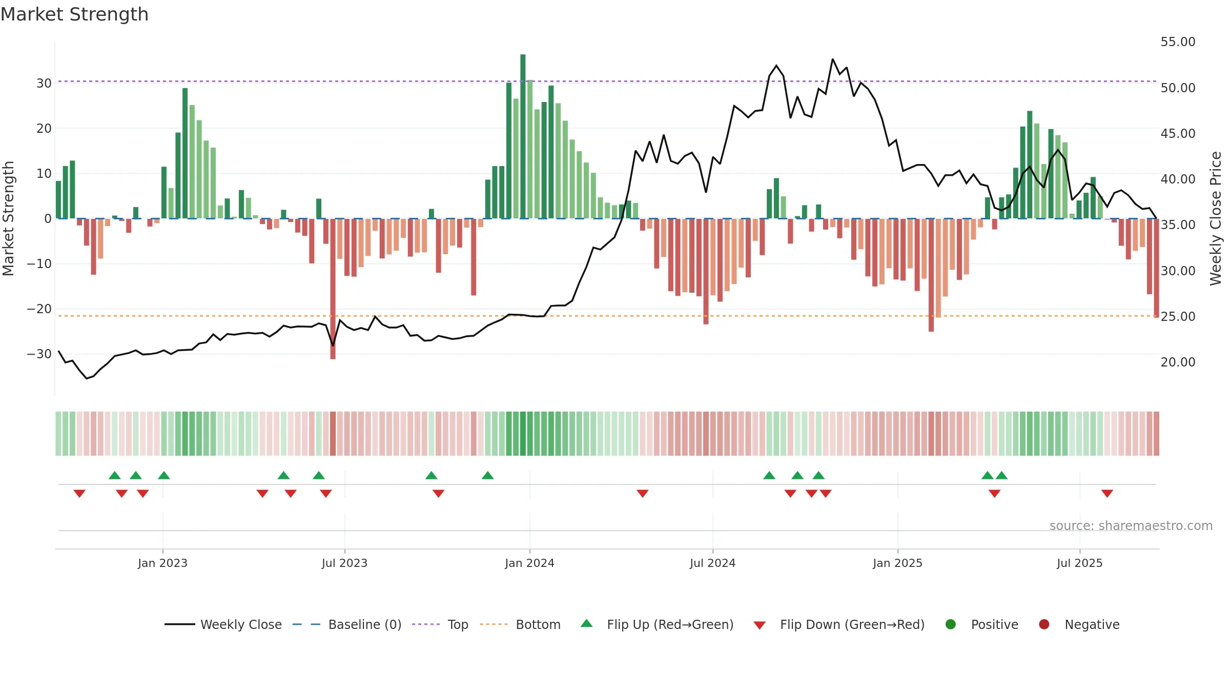This screenshot has height=692, width=1230.
Task: Click the Market Strength chart title
Action: [x=75, y=14]
